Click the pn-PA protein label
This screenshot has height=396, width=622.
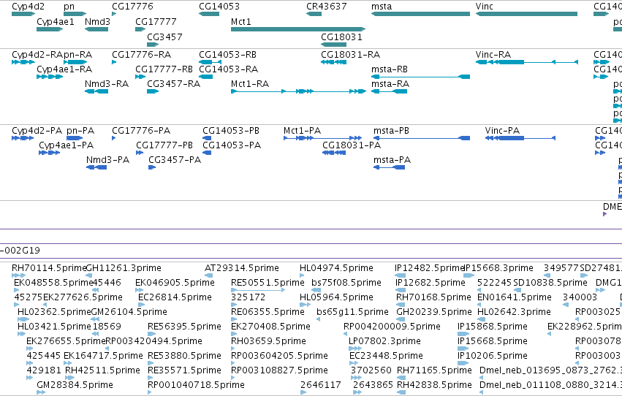[80, 130]
